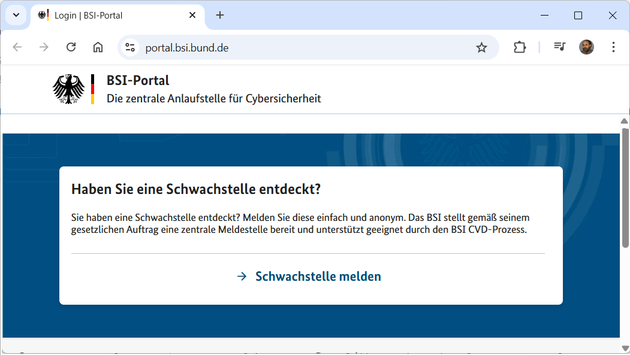Screen dimensions: 630x355
Task: Open a new tab with plus button
Action: pos(220,16)
